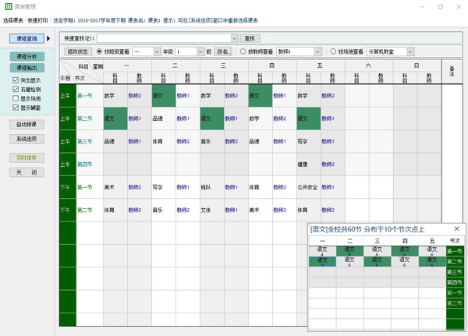This screenshot has height=336, width=468.
Task: Click 数学 cell on Thursday second period
Action: (261, 118)
